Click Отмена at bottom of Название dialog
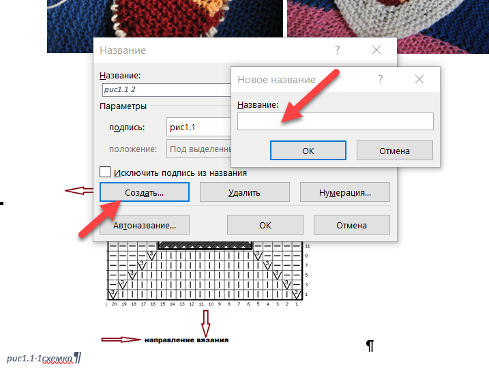 click(351, 225)
